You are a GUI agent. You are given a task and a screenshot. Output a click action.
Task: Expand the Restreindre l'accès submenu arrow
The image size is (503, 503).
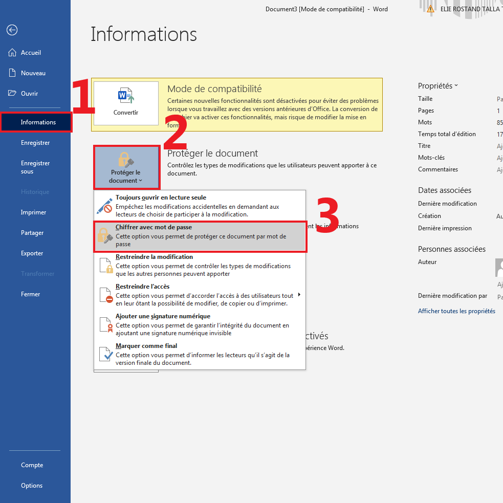[299, 295]
